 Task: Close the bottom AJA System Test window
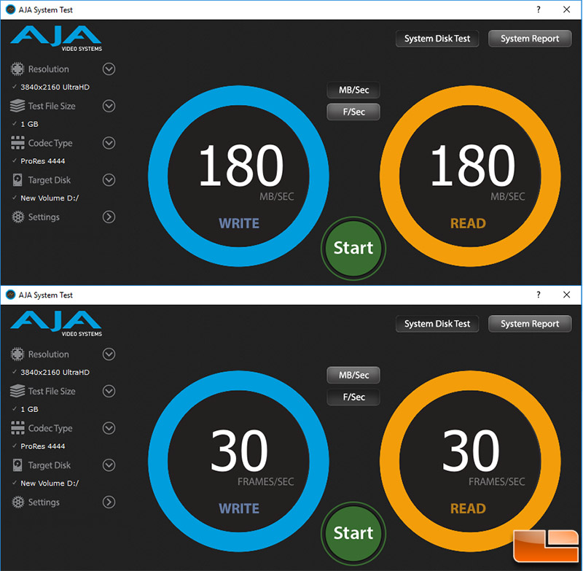(567, 295)
